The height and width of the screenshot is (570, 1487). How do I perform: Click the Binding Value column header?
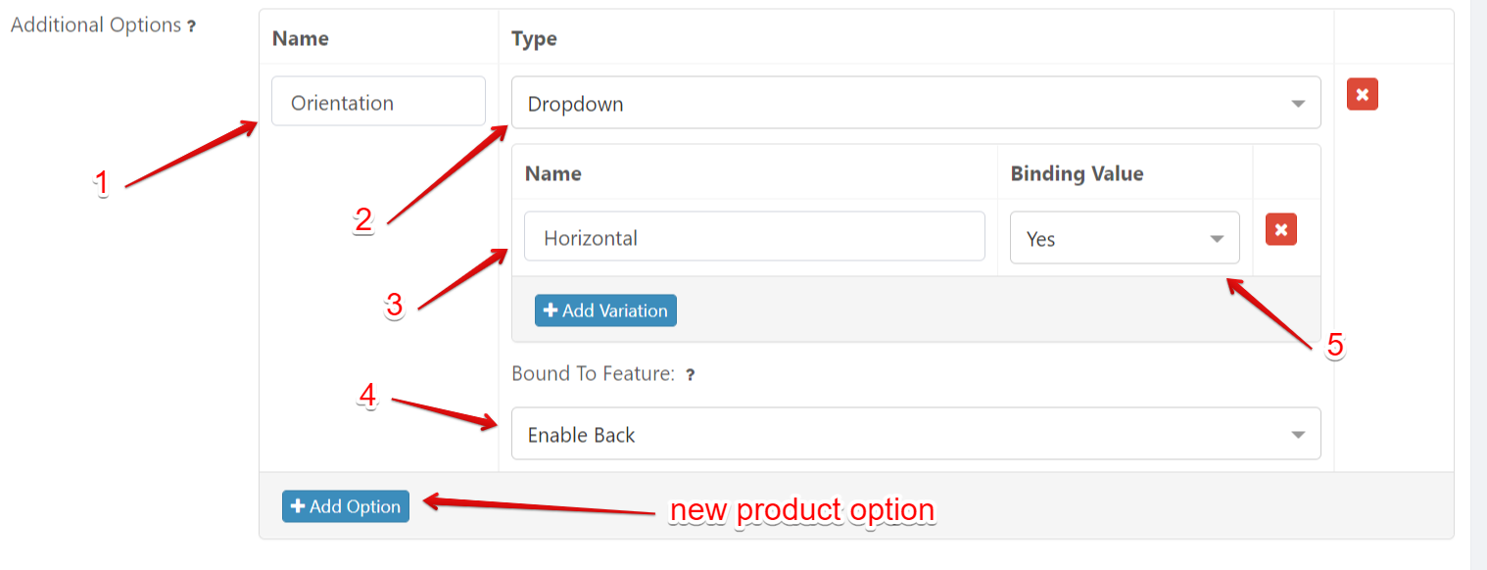click(1077, 173)
